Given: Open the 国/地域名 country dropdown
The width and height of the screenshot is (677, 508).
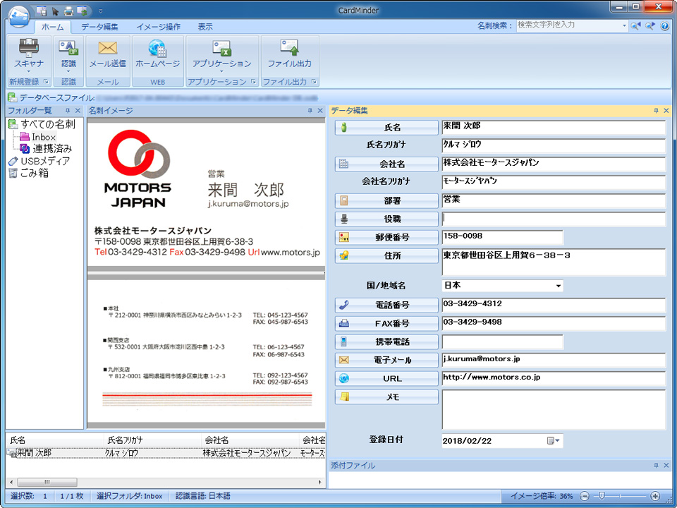Looking at the screenshot, I should 559,286.
